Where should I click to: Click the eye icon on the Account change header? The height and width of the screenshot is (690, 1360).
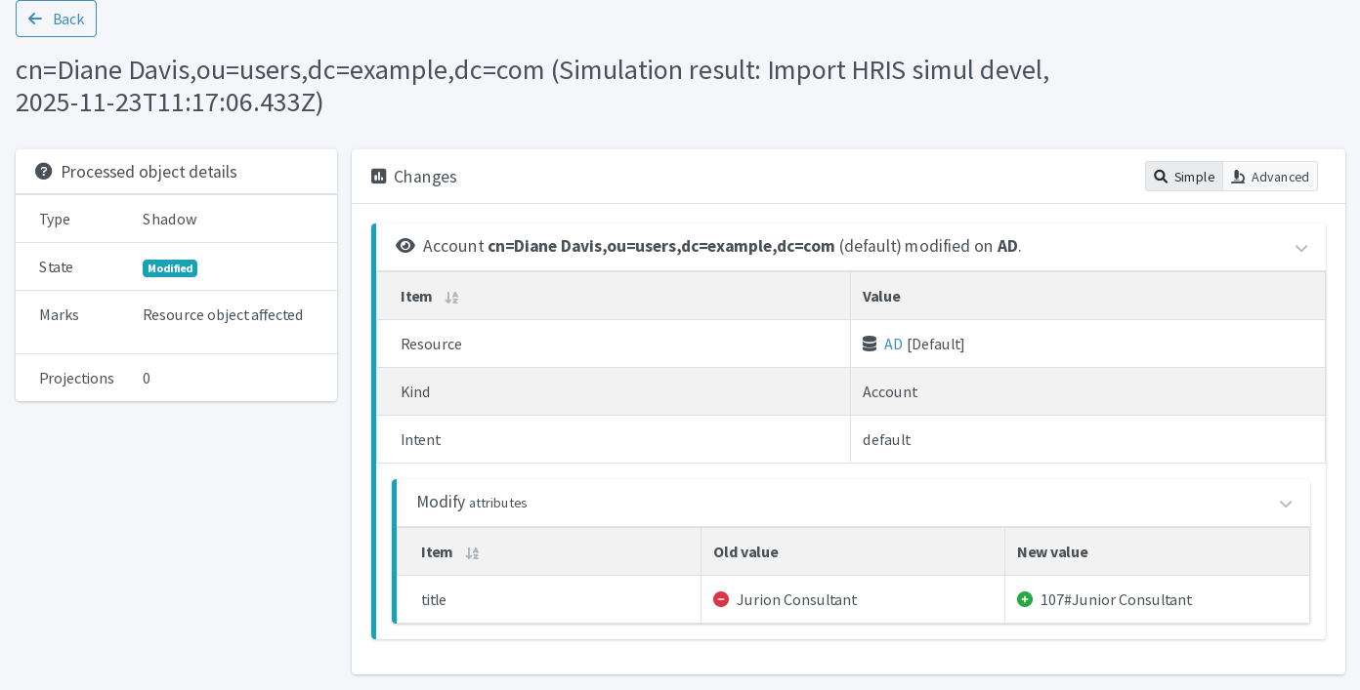coord(405,245)
